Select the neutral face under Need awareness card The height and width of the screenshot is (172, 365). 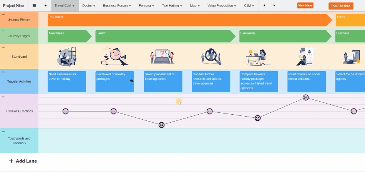point(66,111)
